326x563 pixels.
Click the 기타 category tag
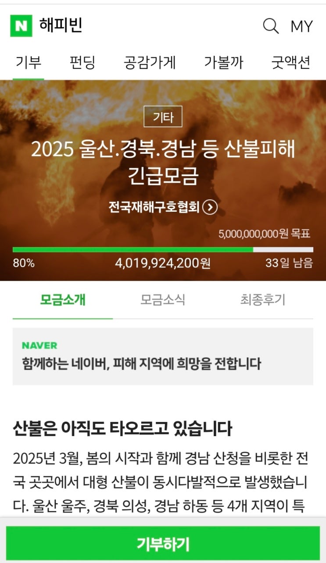[163, 117]
